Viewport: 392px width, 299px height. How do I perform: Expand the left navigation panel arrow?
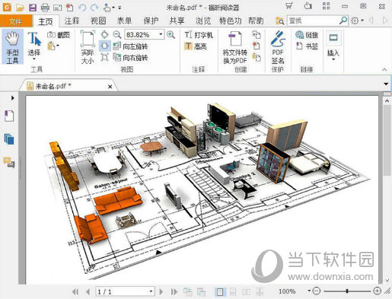13,98
